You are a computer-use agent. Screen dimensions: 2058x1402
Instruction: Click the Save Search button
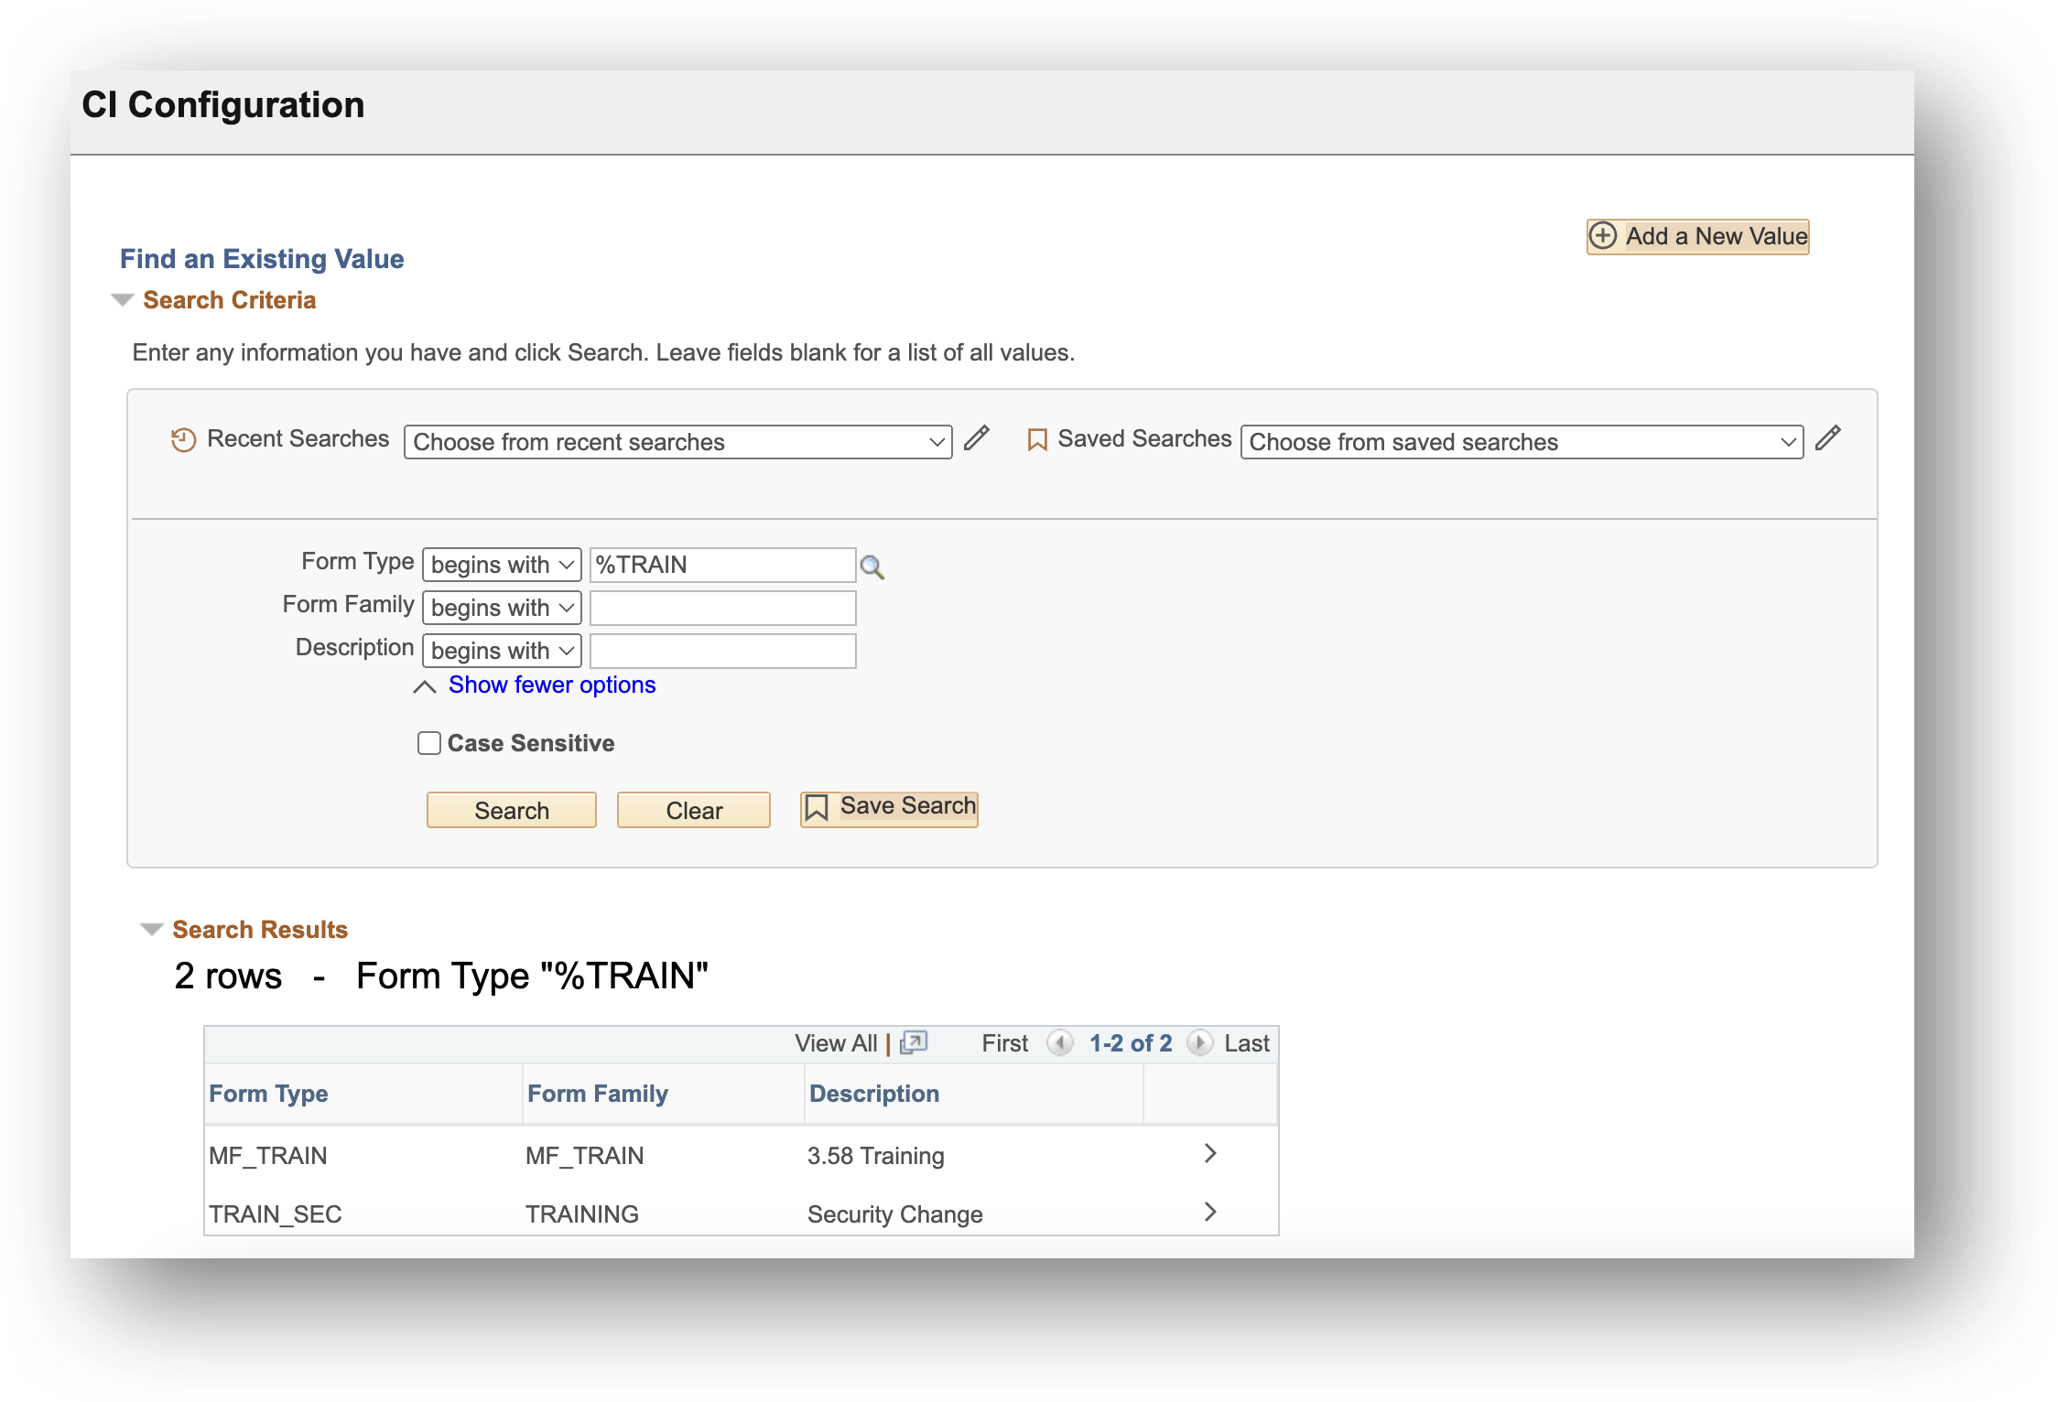click(889, 809)
